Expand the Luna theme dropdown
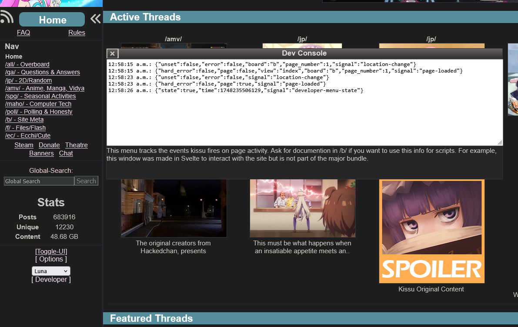Image resolution: width=518 pixels, height=327 pixels. [x=51, y=271]
